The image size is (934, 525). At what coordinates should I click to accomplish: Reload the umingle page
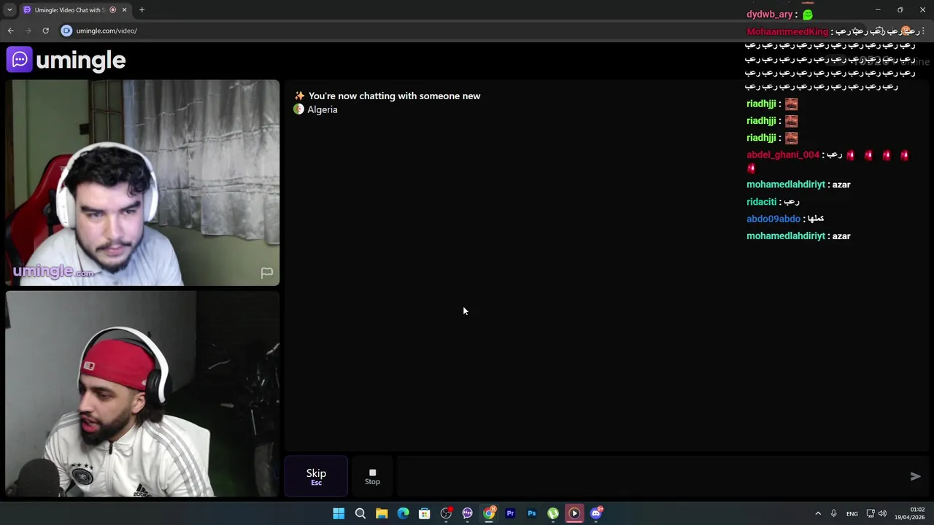[x=45, y=31]
